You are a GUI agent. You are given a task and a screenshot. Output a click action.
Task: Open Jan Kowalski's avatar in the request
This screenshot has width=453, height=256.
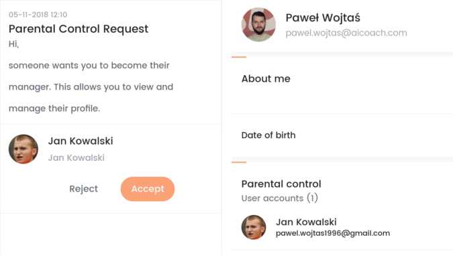click(x=23, y=149)
